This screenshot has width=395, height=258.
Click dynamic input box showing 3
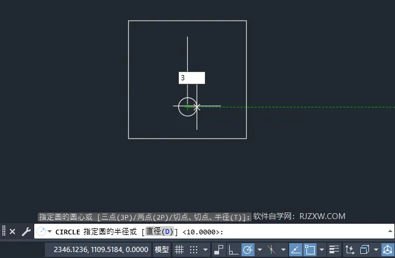click(x=192, y=78)
